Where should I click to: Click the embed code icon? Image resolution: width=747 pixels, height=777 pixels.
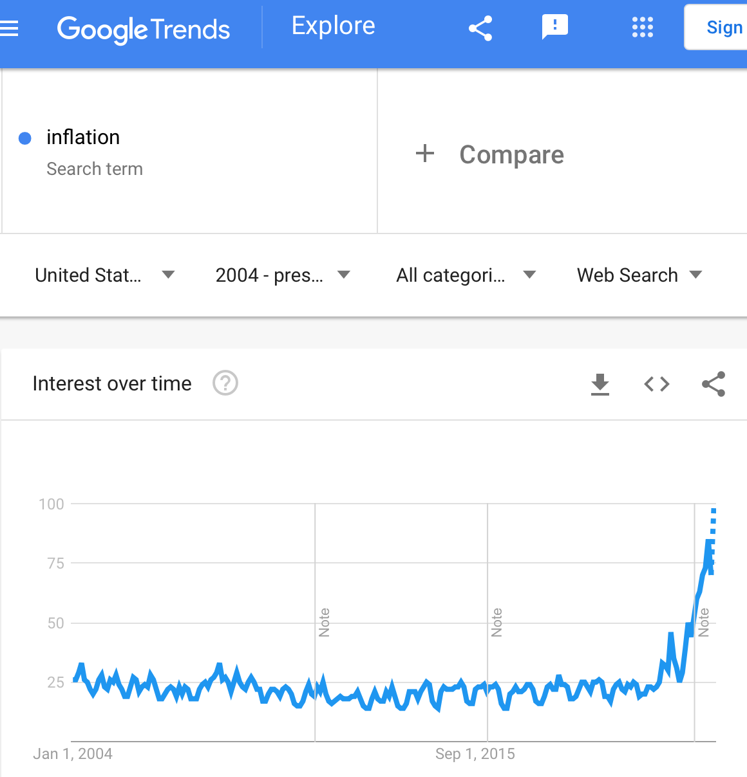[657, 384]
